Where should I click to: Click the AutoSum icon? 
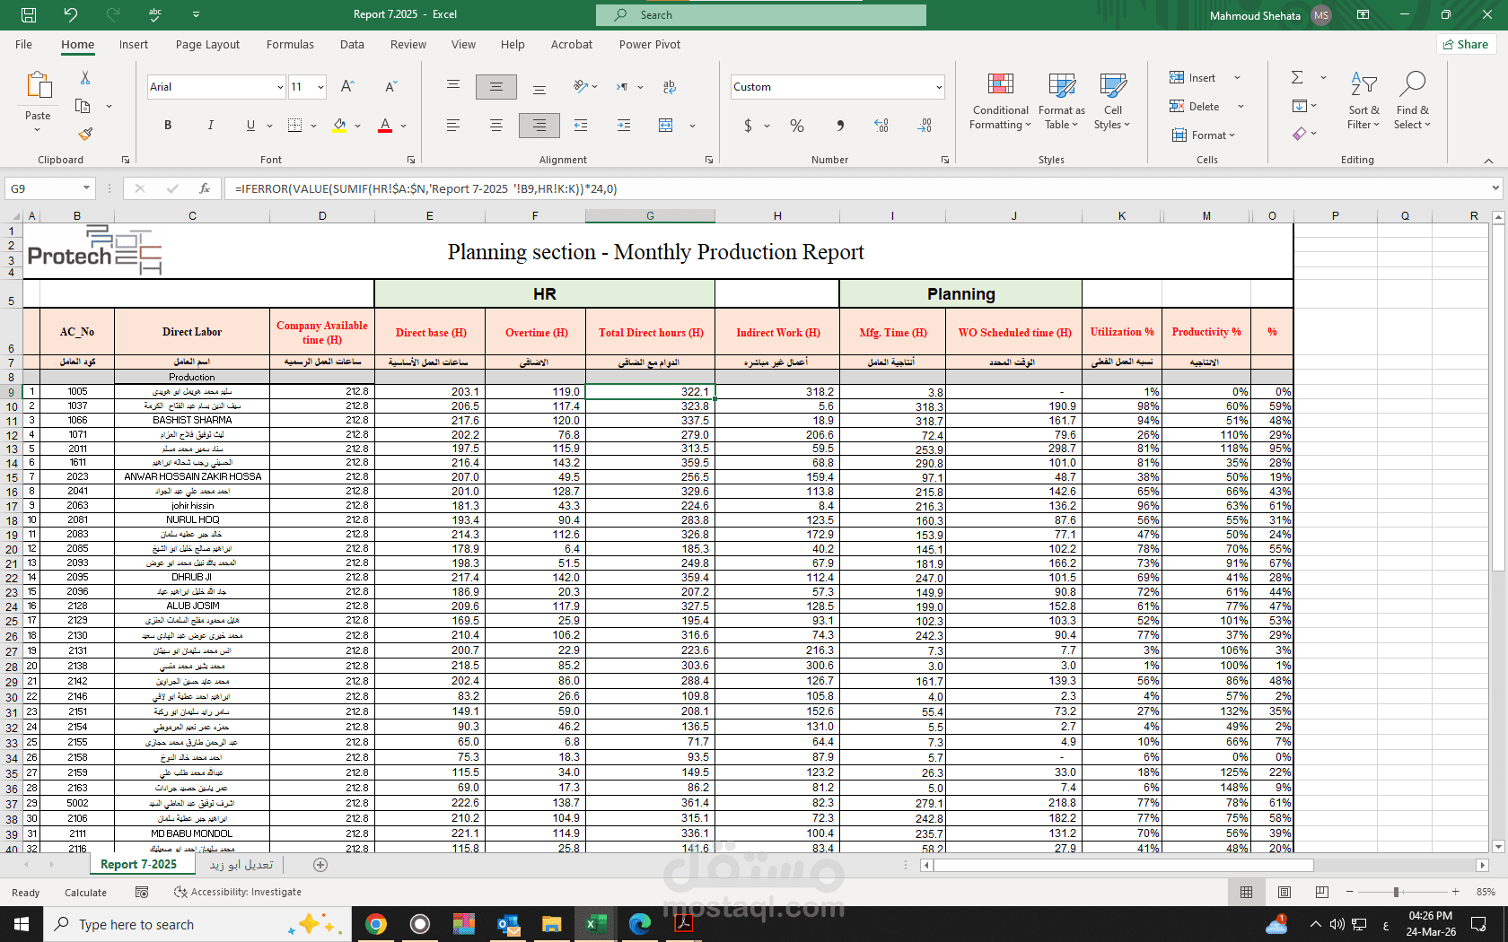(1296, 77)
